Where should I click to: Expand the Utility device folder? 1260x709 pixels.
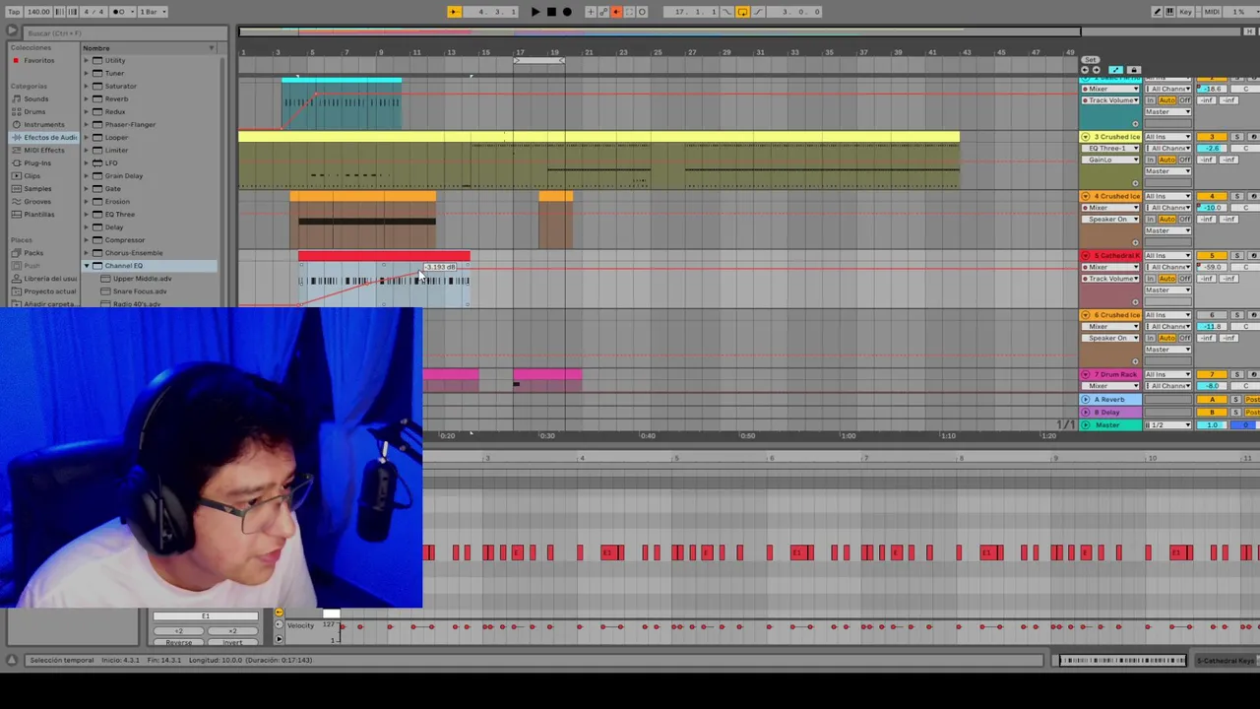(x=86, y=60)
